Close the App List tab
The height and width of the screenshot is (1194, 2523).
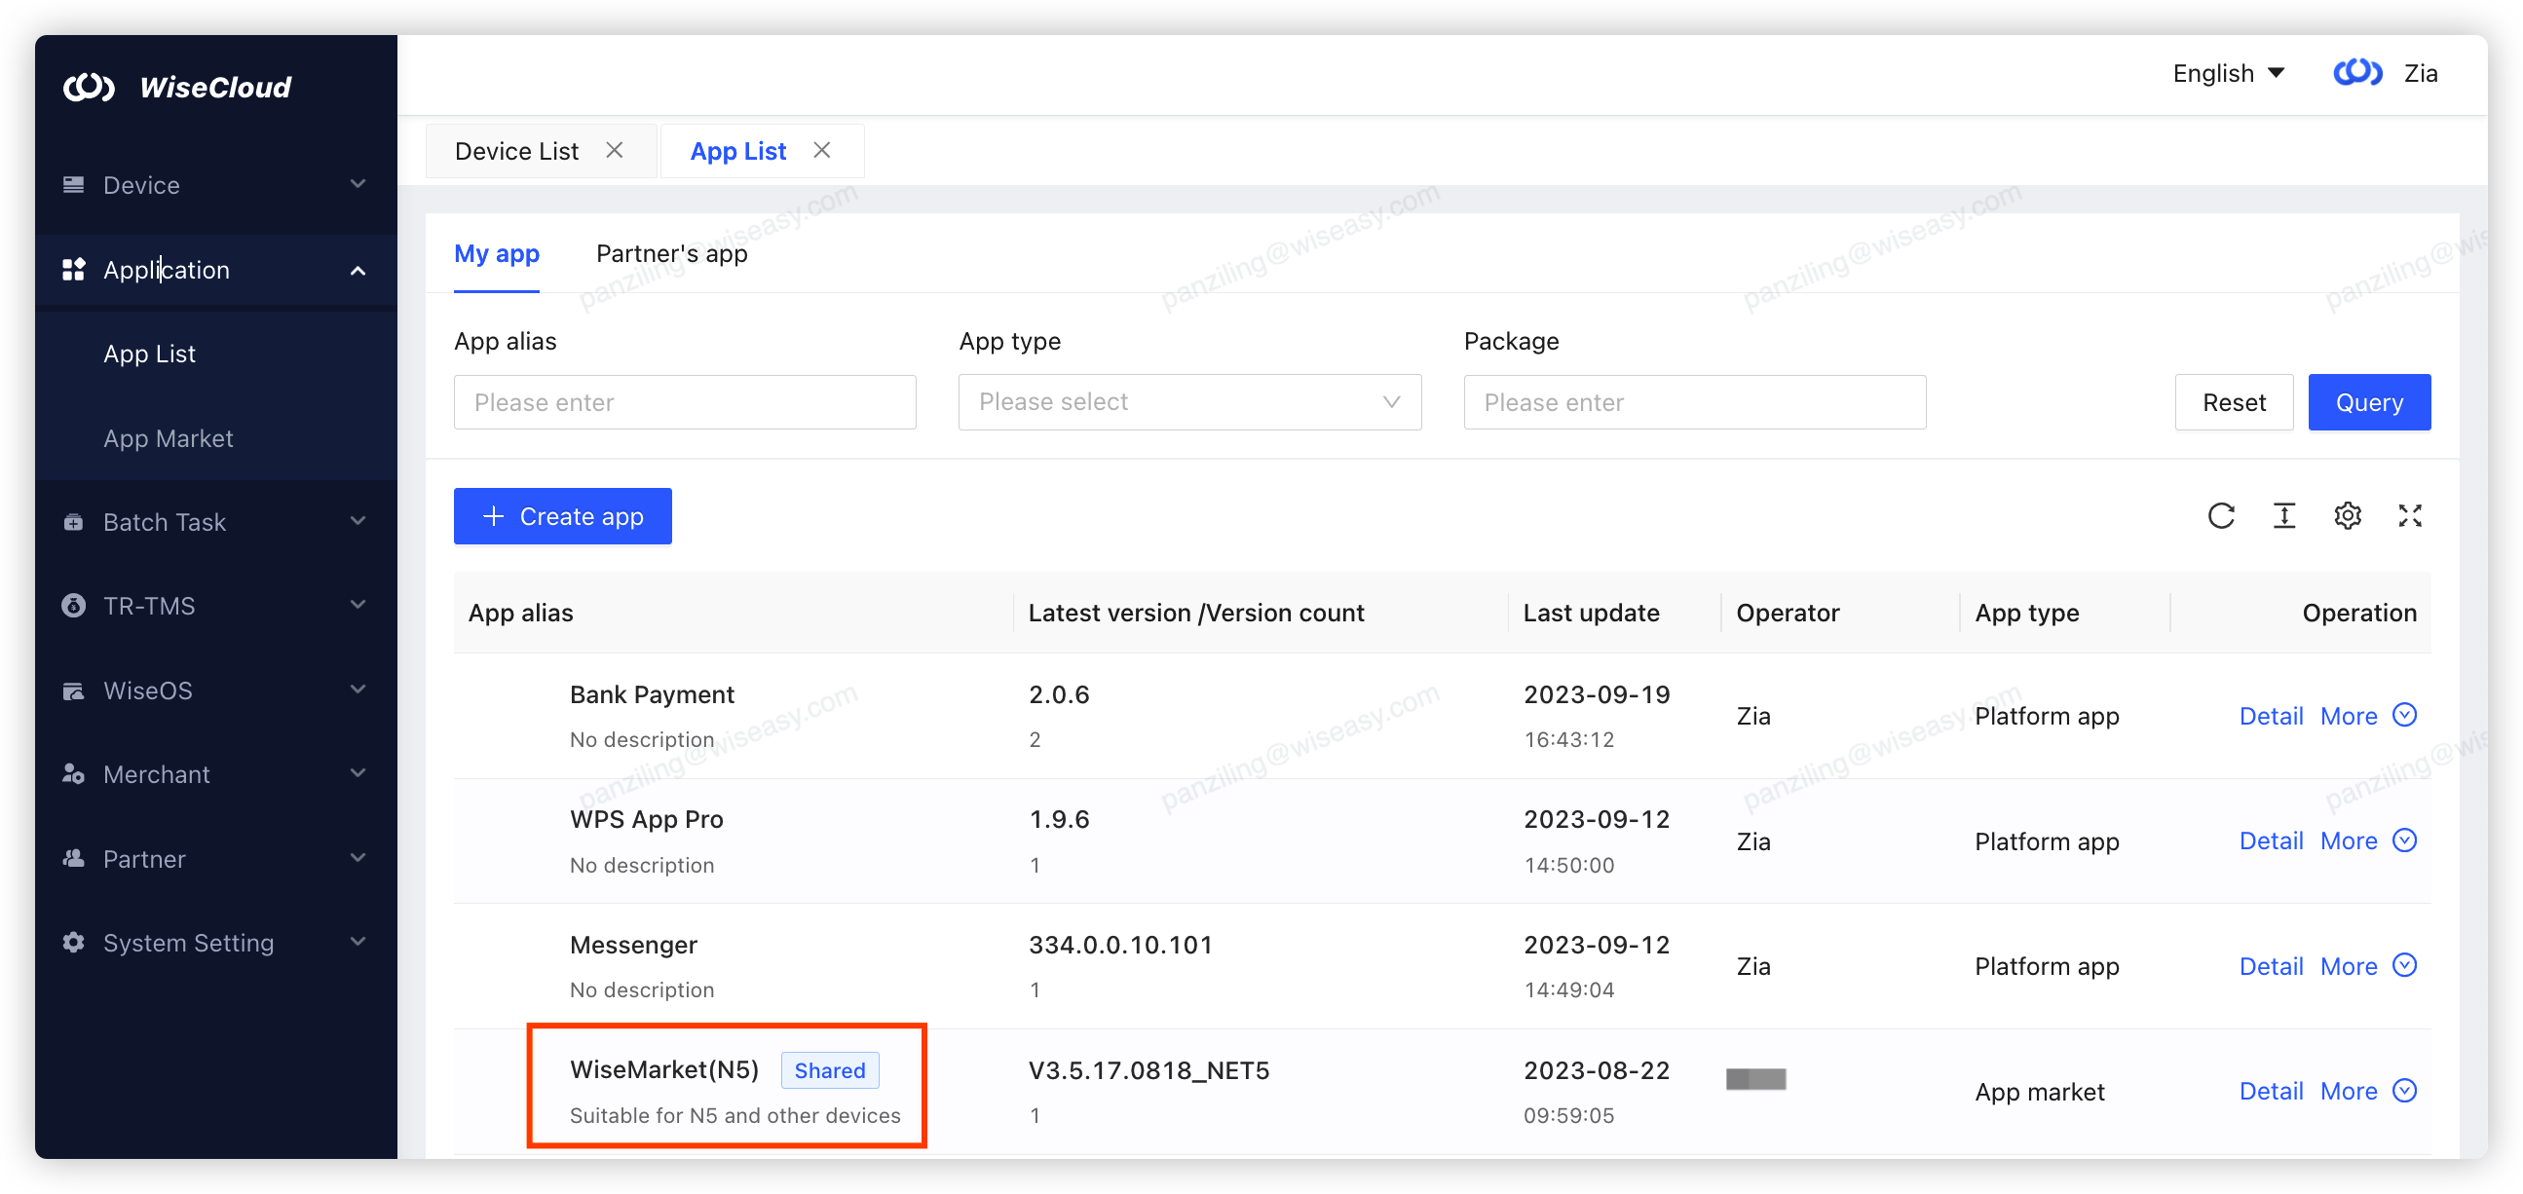point(822,150)
